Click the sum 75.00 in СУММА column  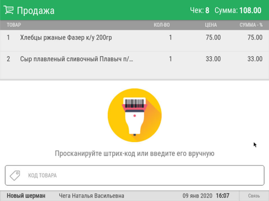coord(255,38)
